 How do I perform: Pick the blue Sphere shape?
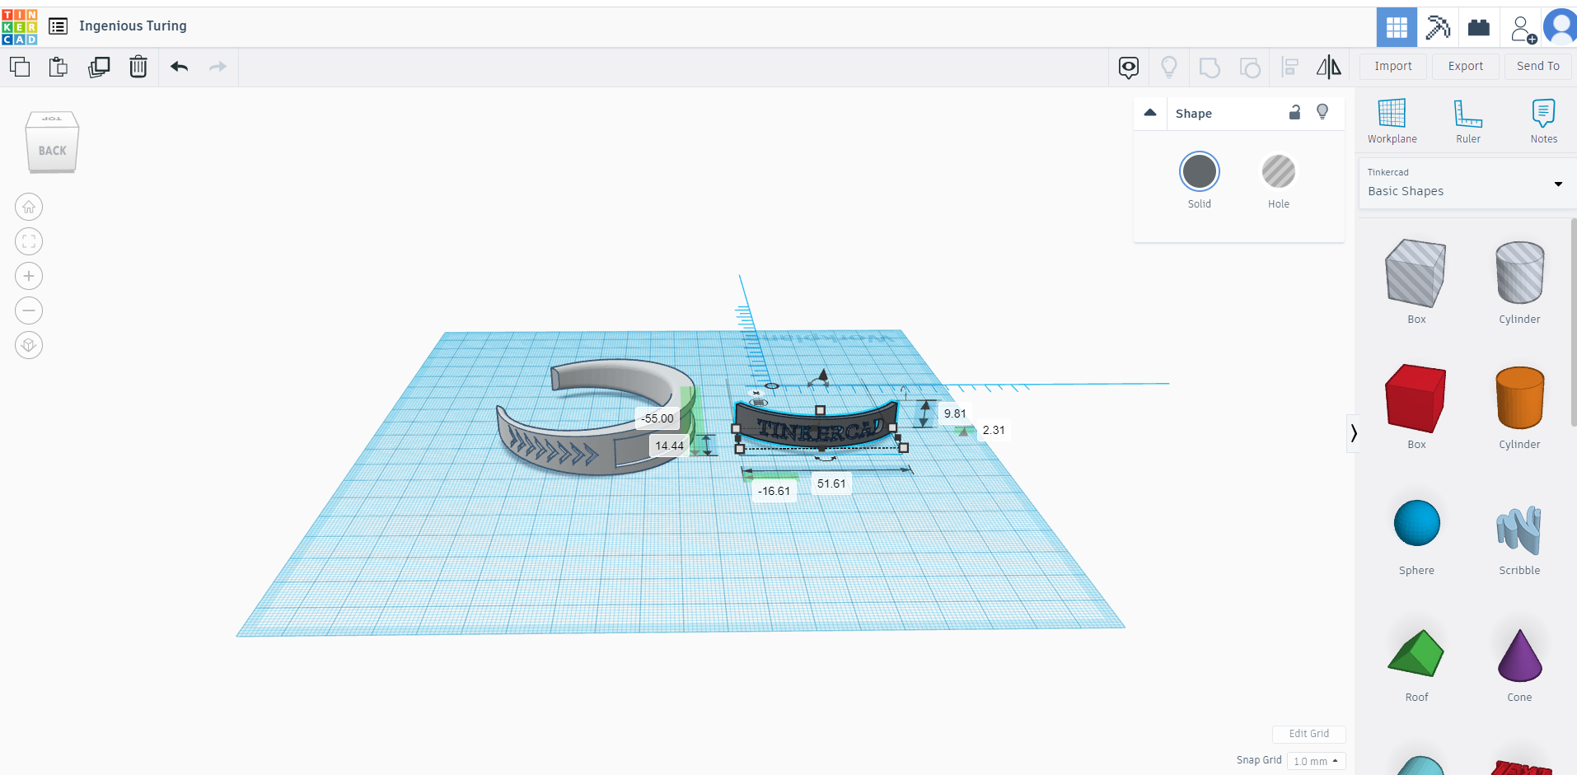(x=1416, y=523)
